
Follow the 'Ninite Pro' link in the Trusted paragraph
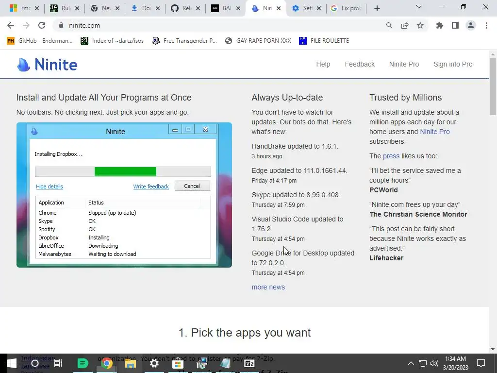pos(434,132)
